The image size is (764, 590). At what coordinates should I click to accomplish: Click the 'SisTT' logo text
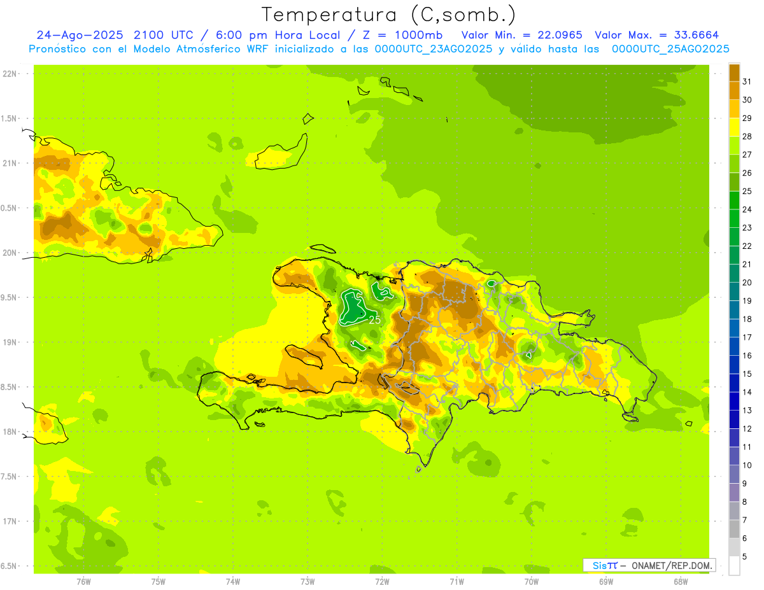(x=605, y=565)
